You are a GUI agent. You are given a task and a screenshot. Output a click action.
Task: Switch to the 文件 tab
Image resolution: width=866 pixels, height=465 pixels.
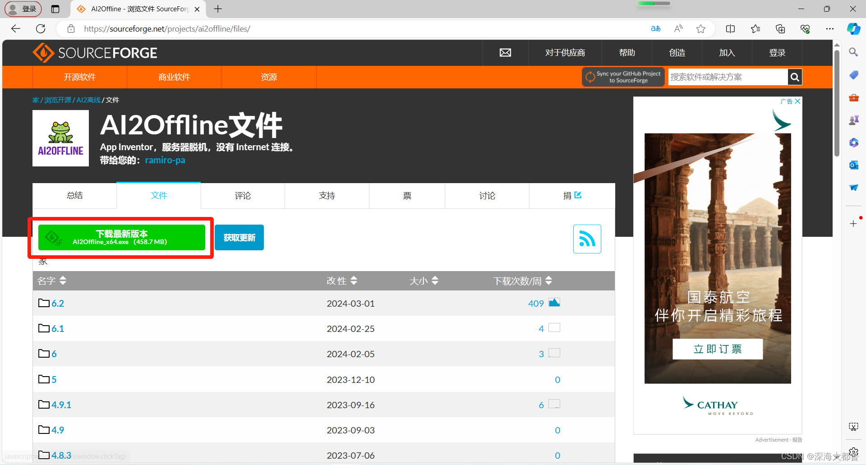point(159,195)
